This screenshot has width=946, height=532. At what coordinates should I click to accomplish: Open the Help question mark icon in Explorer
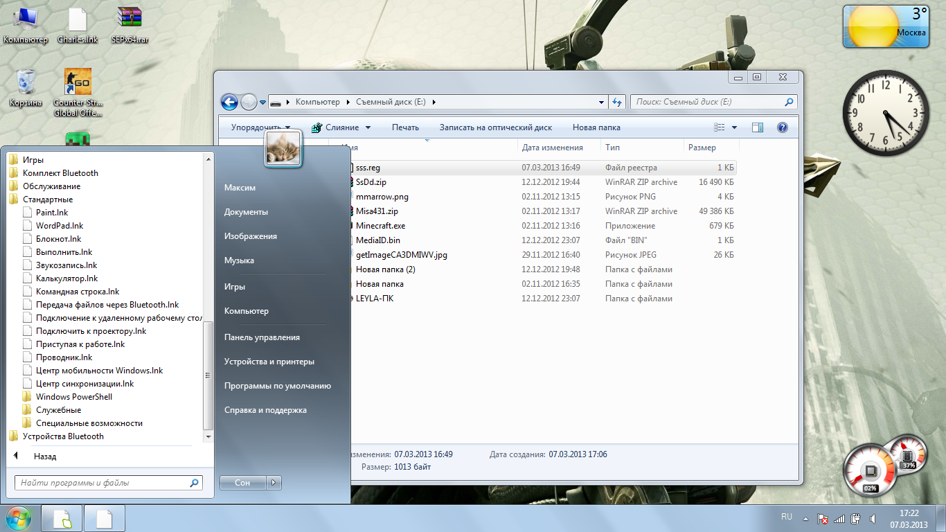pyautogui.click(x=783, y=127)
